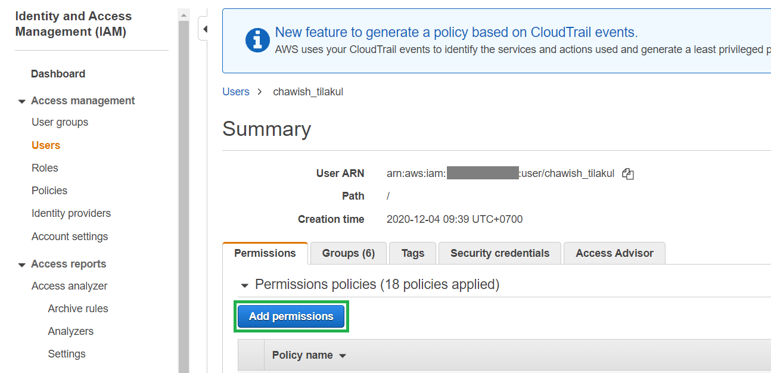Select Policies in the sidebar
This screenshot has width=771, height=373.
point(49,190)
